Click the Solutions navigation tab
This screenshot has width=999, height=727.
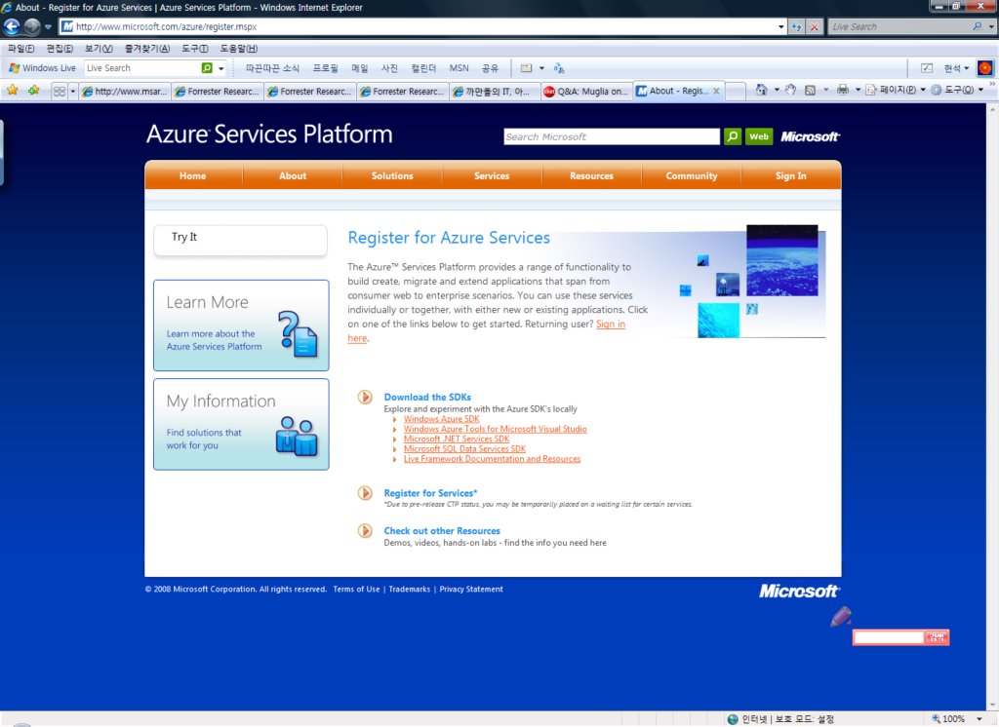pos(392,175)
